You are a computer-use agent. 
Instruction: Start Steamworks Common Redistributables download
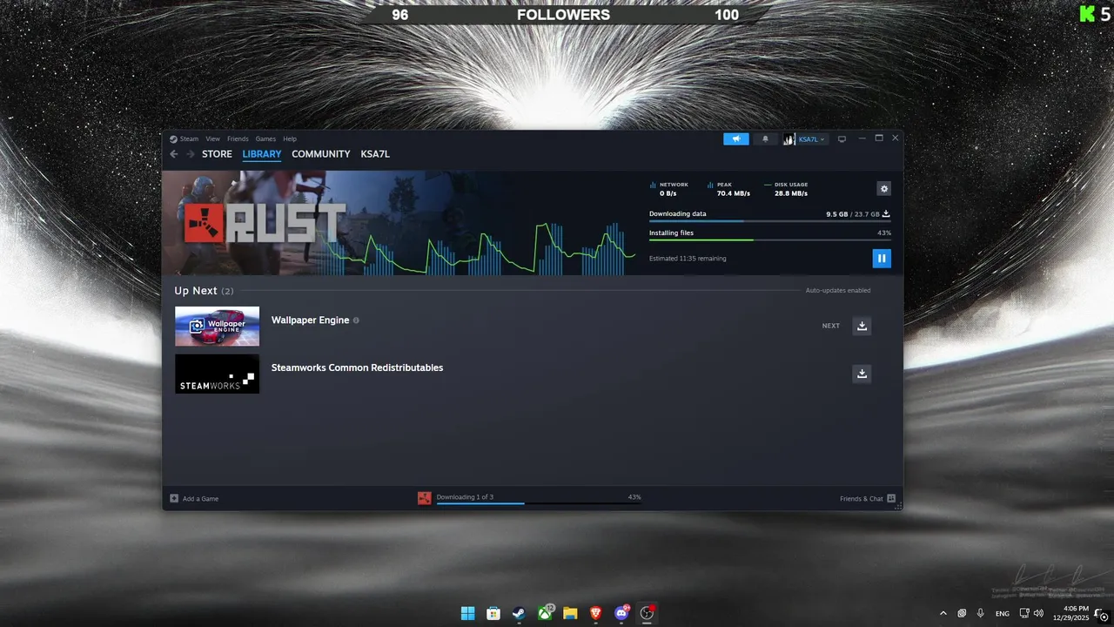[x=862, y=374]
